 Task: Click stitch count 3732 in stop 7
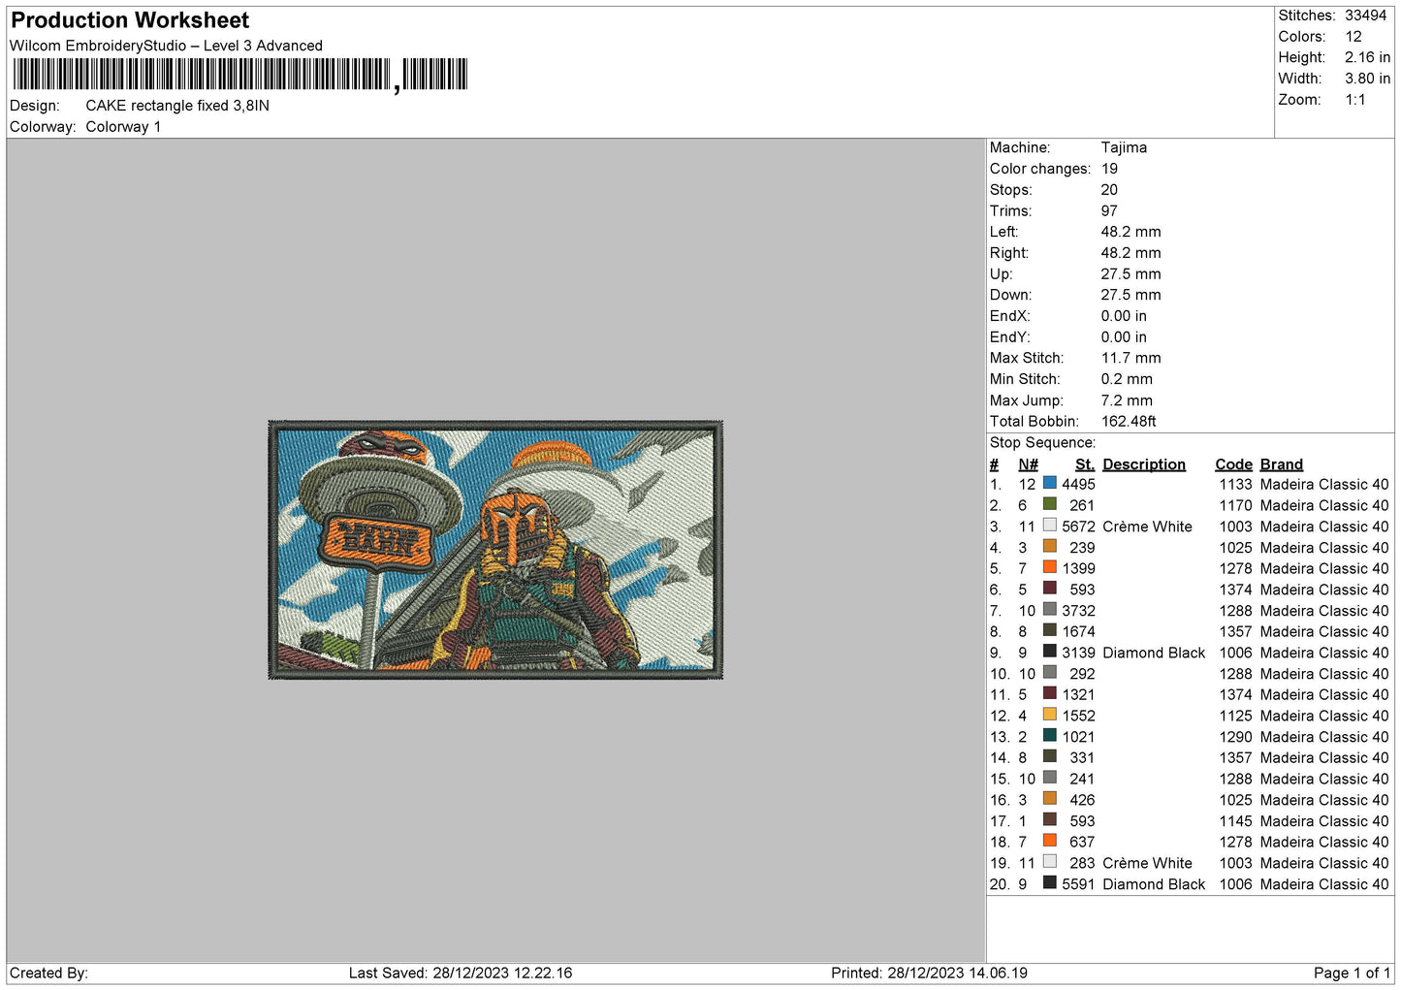point(1078,611)
